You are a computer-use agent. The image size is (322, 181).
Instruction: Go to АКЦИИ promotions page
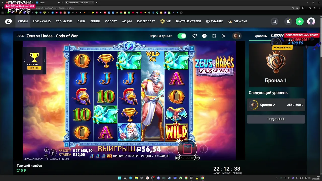coord(127,21)
